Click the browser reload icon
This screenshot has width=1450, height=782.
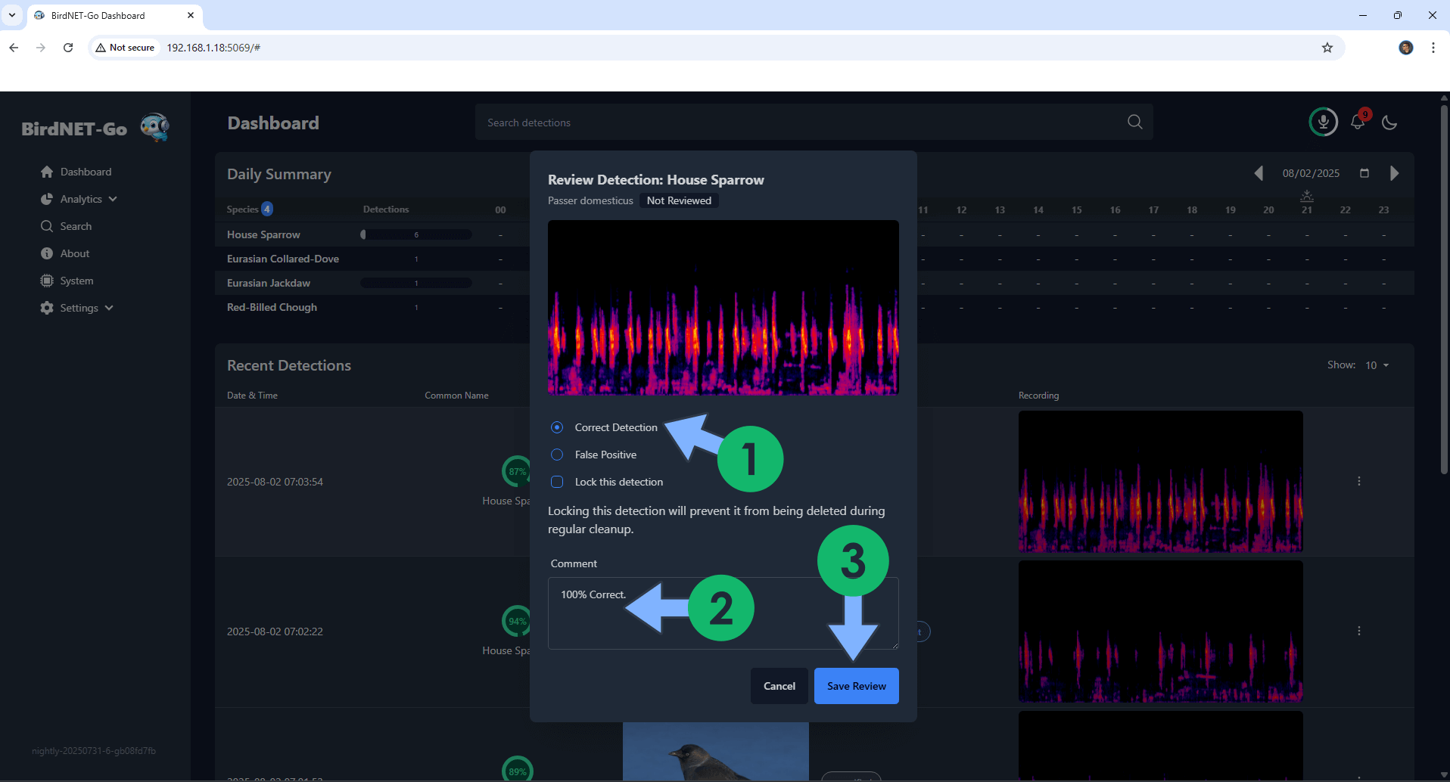pyautogui.click(x=68, y=48)
